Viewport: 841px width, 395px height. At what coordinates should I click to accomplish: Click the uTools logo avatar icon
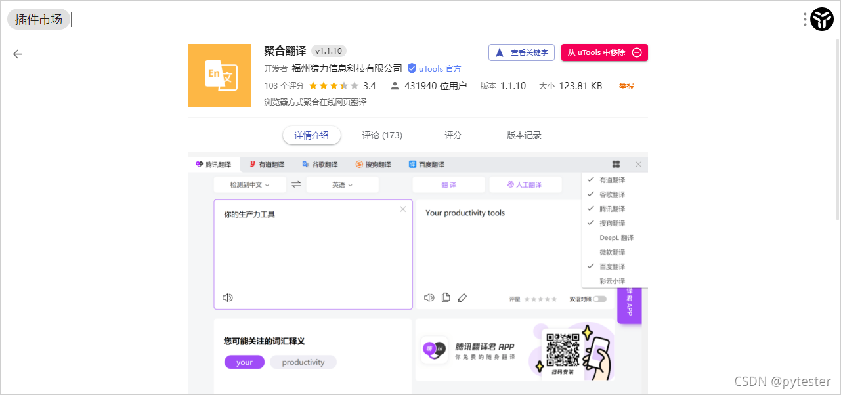[x=822, y=20]
